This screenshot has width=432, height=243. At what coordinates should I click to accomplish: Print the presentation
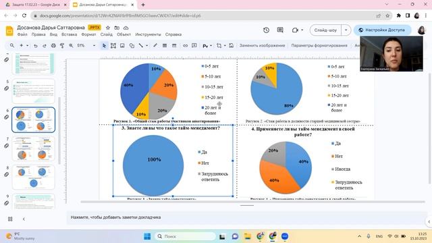click(53, 46)
